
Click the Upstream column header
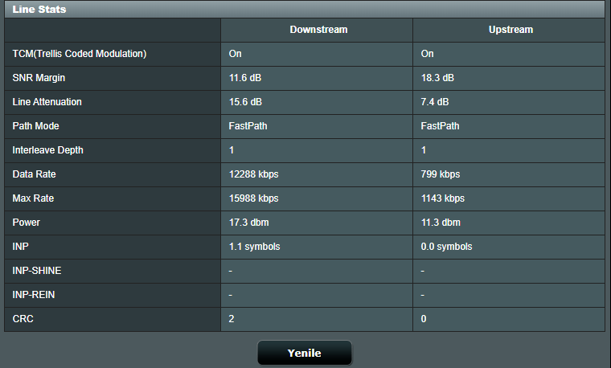pos(511,30)
